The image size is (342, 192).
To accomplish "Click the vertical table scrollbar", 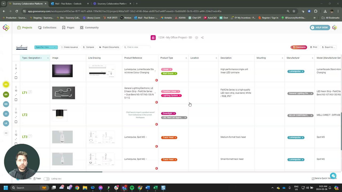I will coord(341,131).
